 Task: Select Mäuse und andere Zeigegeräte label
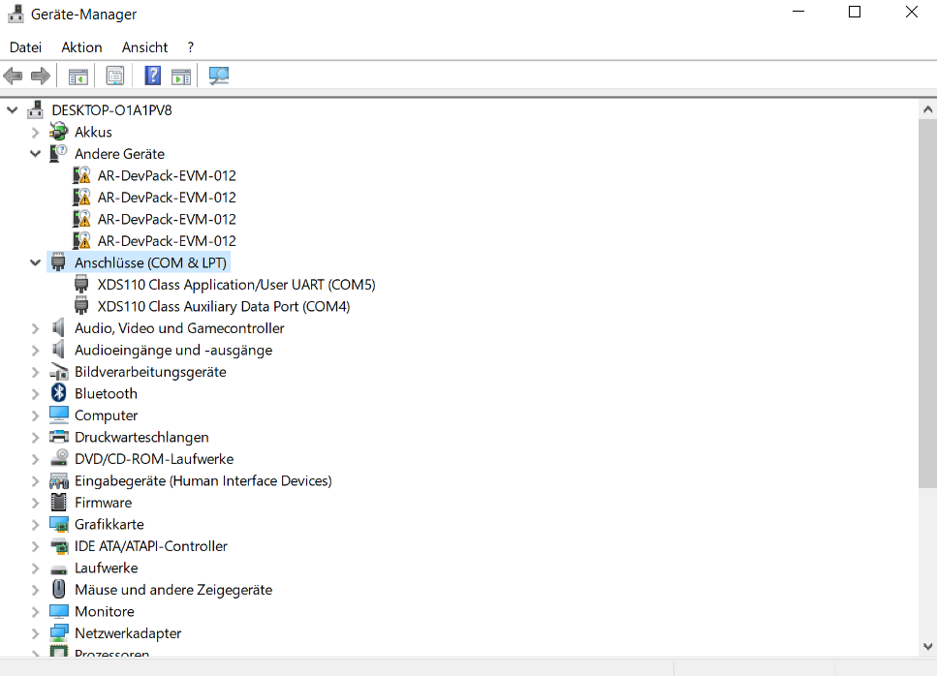pos(173,590)
